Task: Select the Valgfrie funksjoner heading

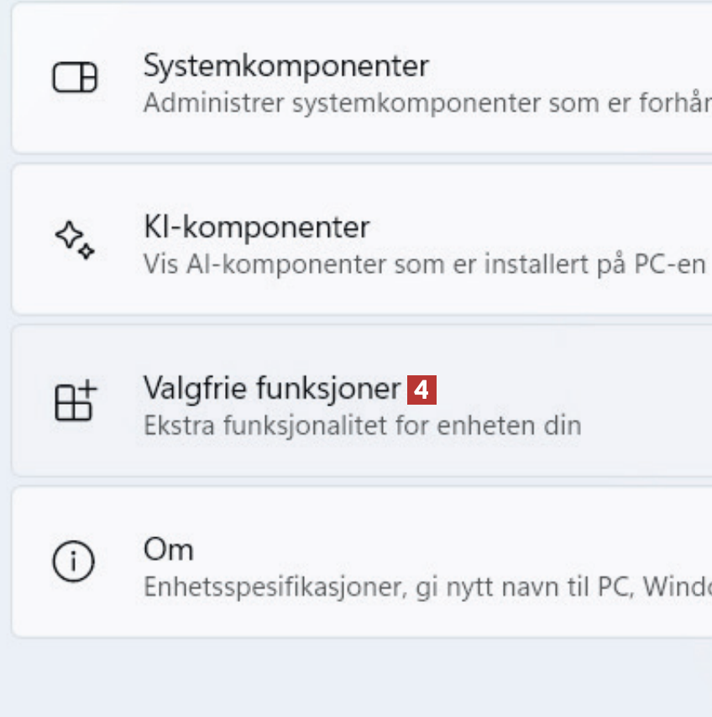Action: [x=271, y=389]
